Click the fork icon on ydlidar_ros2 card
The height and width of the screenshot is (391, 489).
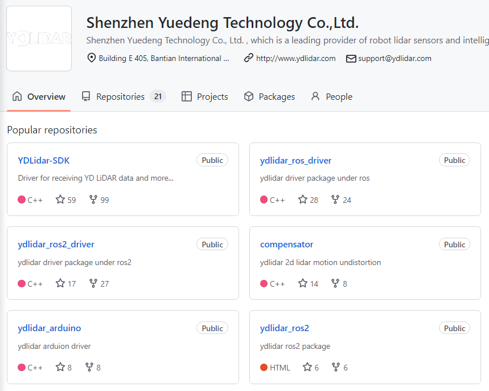pyautogui.click(x=335, y=367)
